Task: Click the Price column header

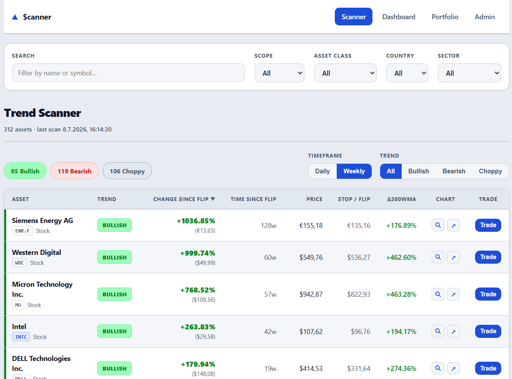Action: (x=314, y=199)
